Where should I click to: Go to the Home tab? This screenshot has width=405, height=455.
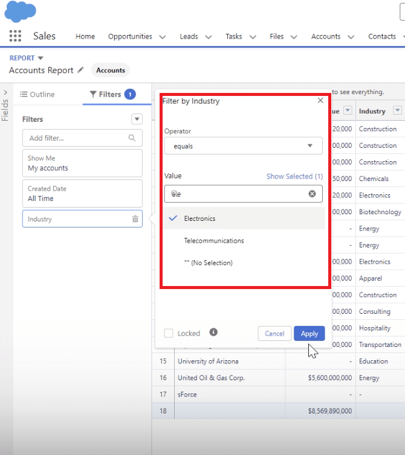(x=85, y=36)
